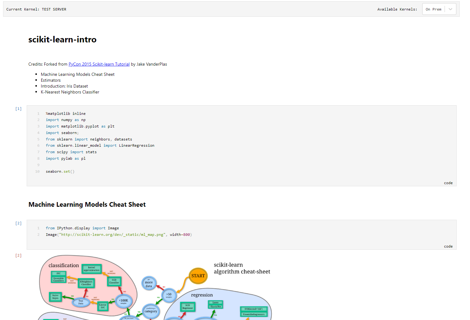Click the Naive Bayes box in diagram

[56, 297]
